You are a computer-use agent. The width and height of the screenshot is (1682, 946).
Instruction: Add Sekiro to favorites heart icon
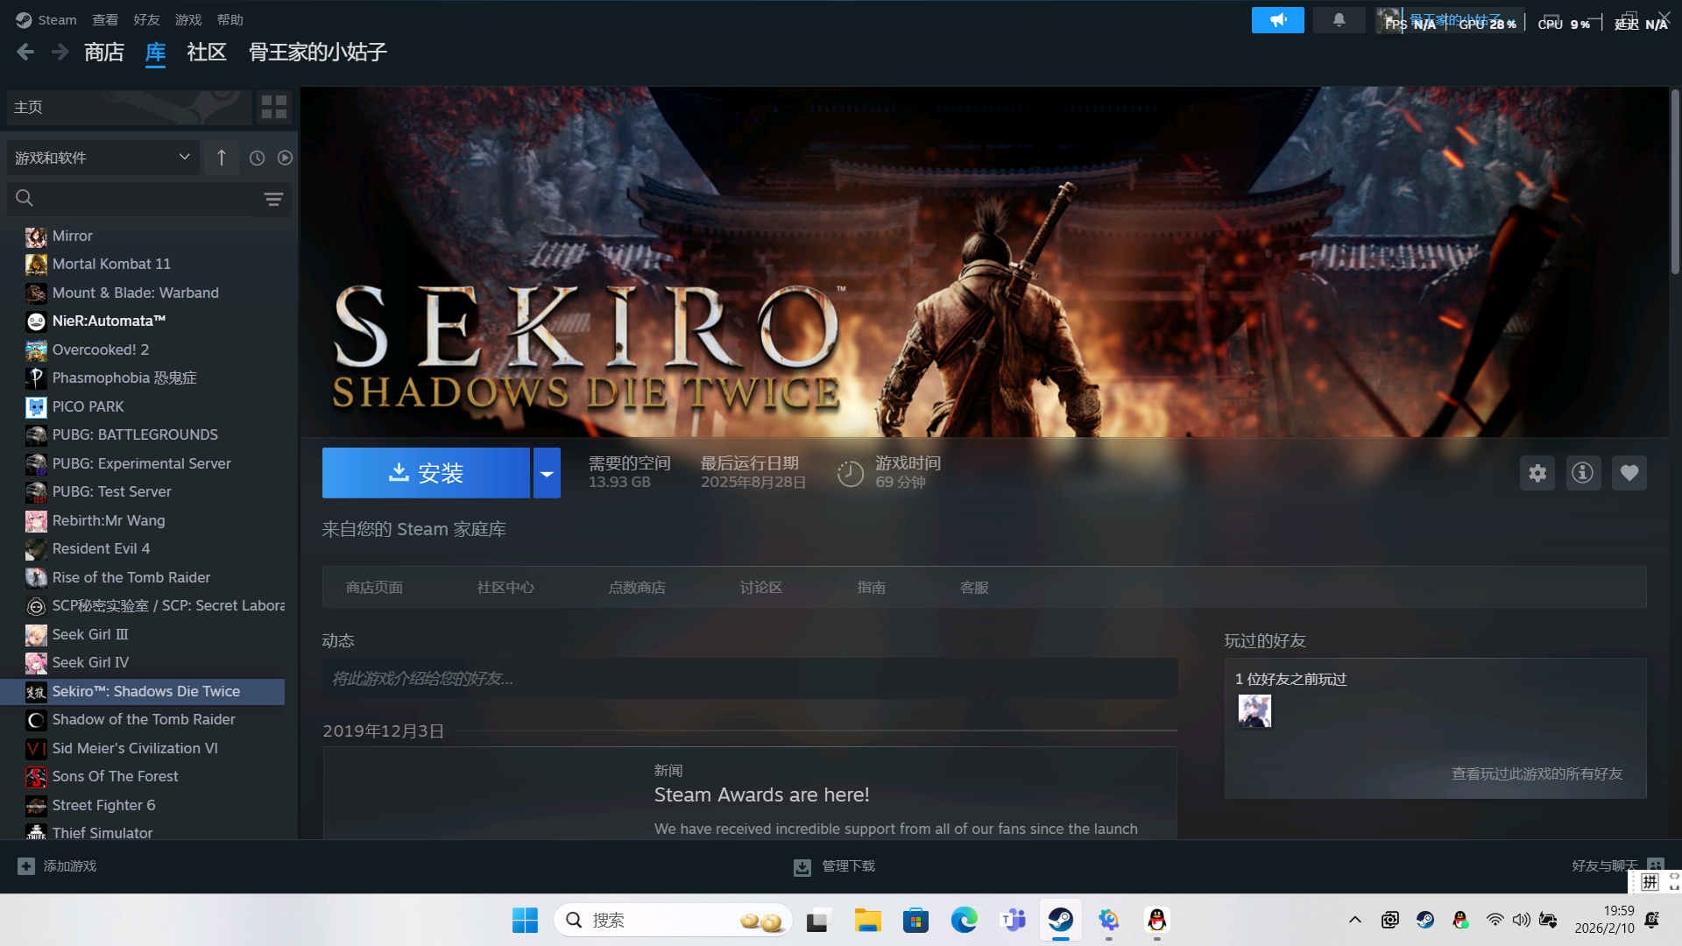[x=1629, y=473]
